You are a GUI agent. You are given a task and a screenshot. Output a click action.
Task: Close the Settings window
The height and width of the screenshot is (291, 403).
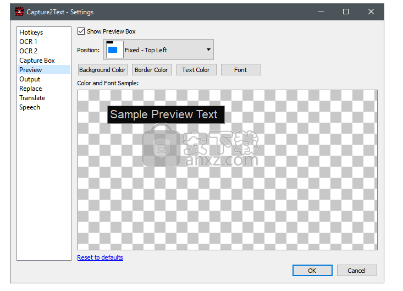371,12
